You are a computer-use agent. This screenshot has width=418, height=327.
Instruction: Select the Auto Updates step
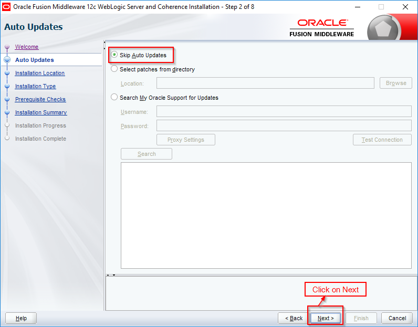tap(34, 60)
